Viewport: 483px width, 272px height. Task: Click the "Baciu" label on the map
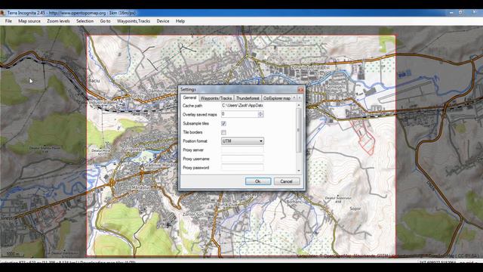tap(94, 81)
